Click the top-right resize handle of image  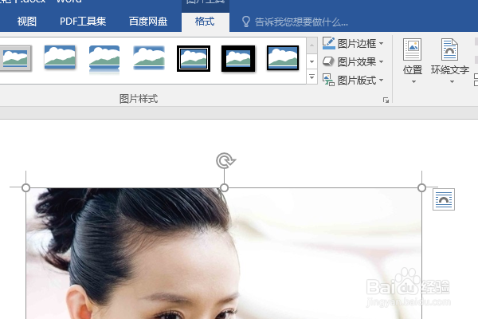click(421, 187)
